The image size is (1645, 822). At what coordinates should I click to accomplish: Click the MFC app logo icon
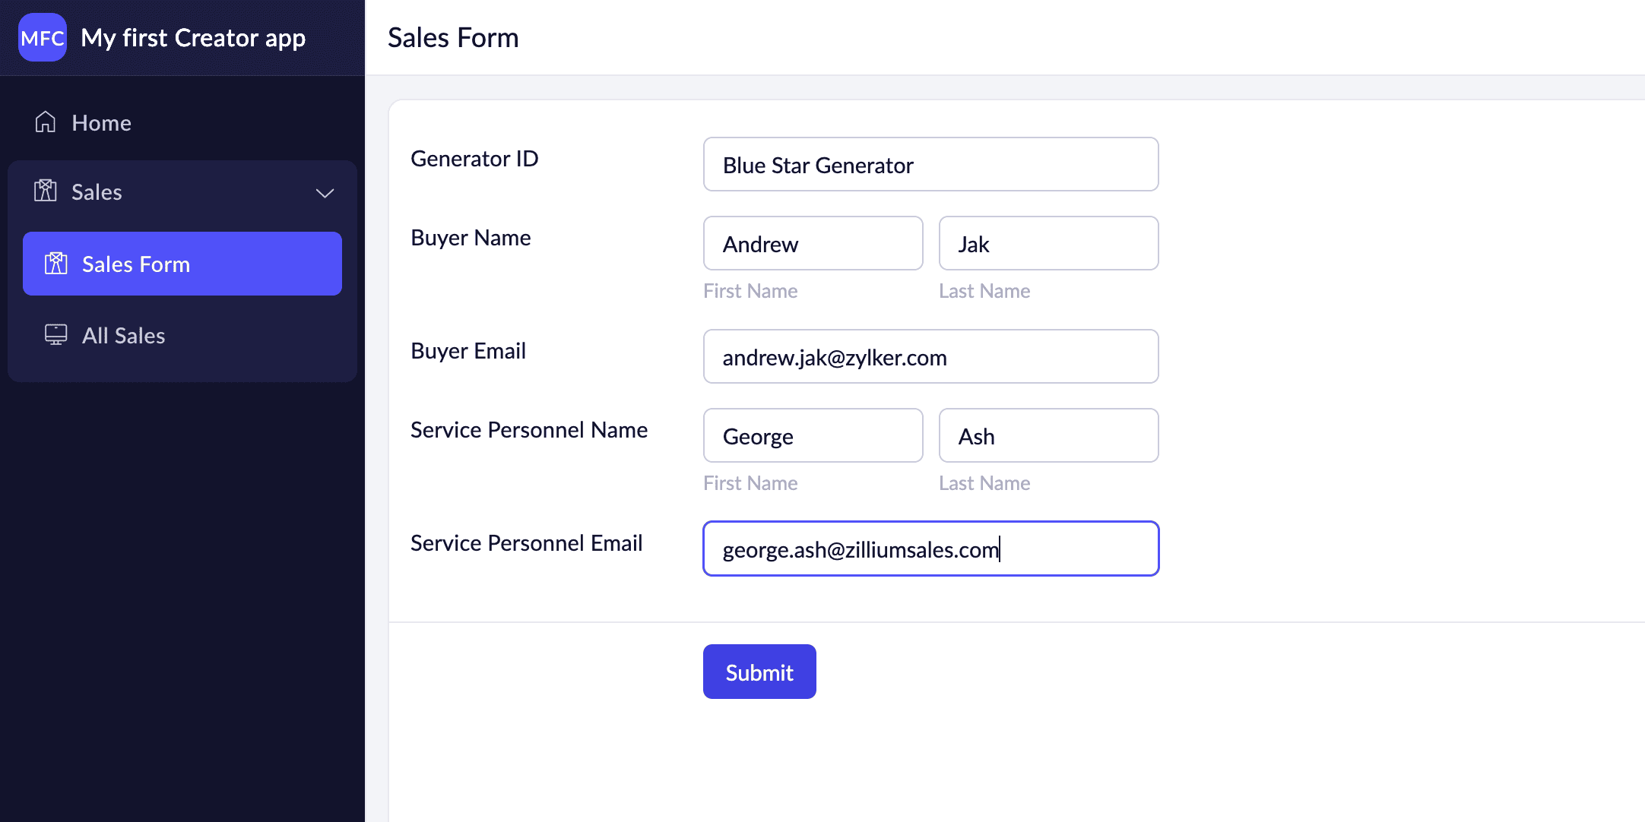click(x=43, y=37)
